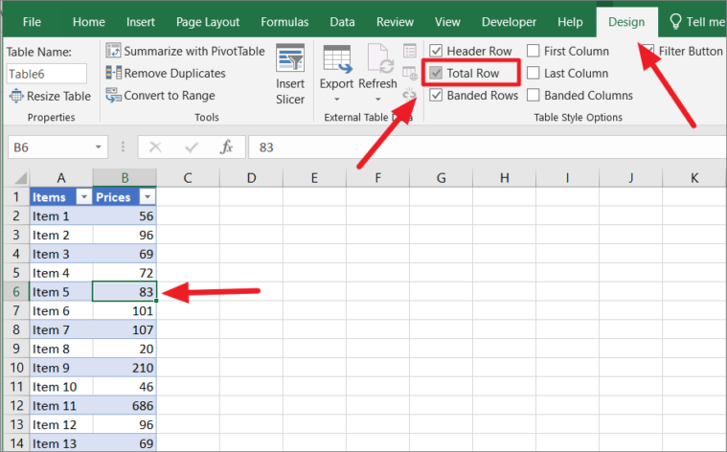Select cell containing Item 1
Viewport: 727px width, 452px height.
pos(61,216)
